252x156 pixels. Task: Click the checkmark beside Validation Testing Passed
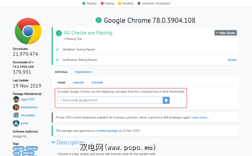click(57, 49)
